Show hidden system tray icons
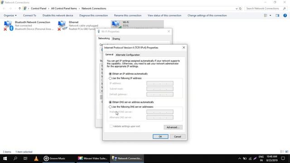 240,158
